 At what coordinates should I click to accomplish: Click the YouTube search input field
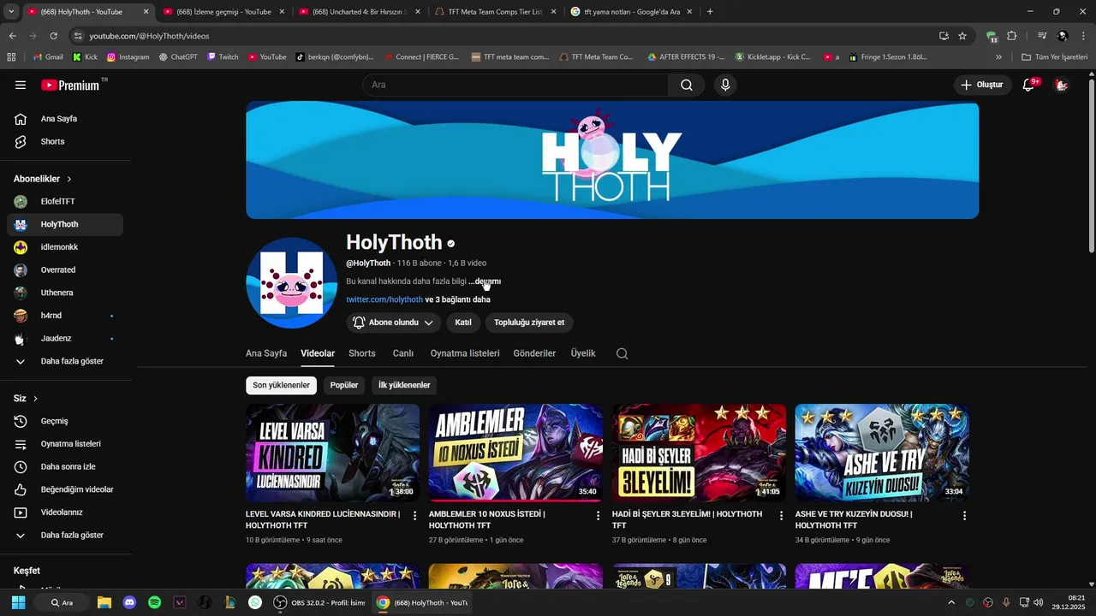click(515, 85)
